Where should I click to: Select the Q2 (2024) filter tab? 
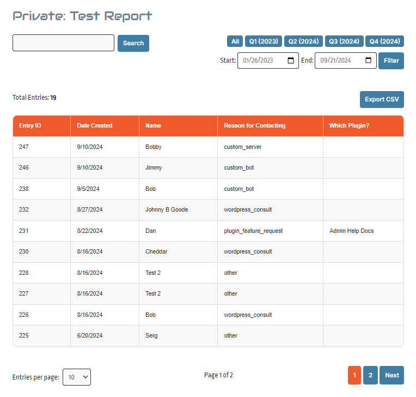tap(304, 41)
